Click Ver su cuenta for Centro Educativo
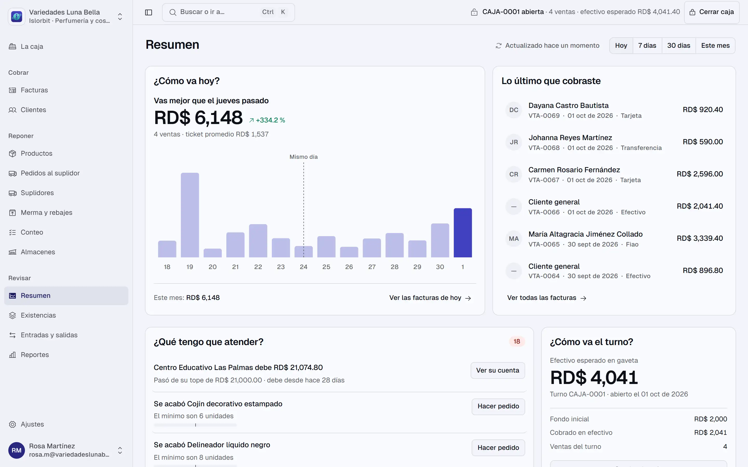This screenshot has height=467, width=748. [x=498, y=370]
